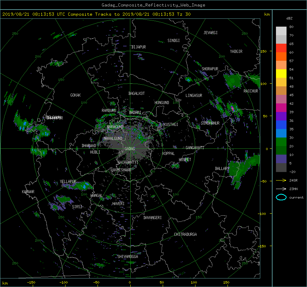This screenshot has height=287, width=307.
Task: Click the SHIRAHATTI city label
Action: 128,162
